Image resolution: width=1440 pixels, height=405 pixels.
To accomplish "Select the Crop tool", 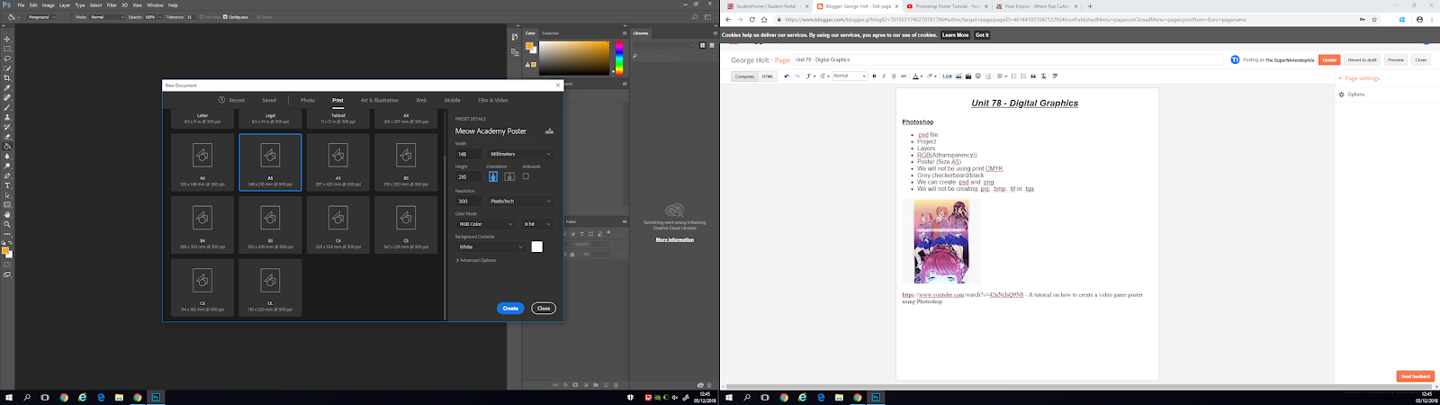I will 7,78.
